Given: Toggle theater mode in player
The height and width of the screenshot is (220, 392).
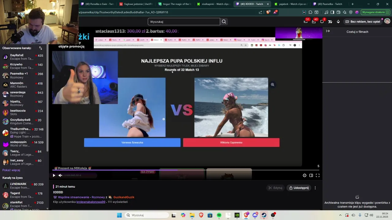Looking at the screenshot, I should [x=311, y=175].
